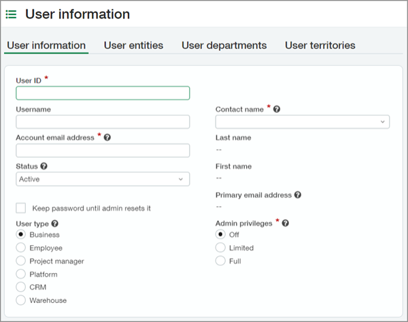Select the Project manager user type
The width and height of the screenshot is (408, 322).
pos(21,261)
